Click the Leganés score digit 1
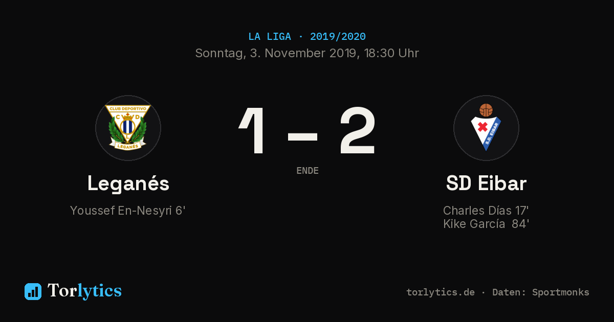 point(253,131)
